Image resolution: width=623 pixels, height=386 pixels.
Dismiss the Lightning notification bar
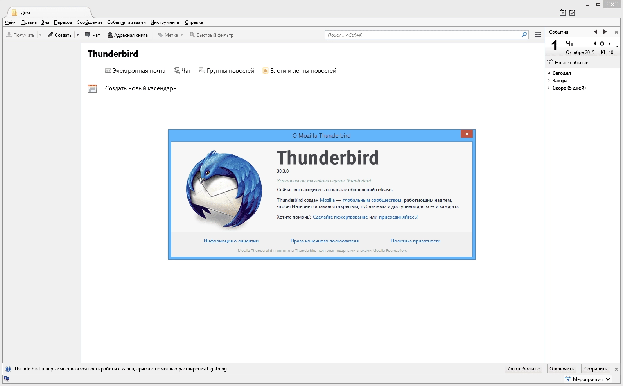[616, 369]
